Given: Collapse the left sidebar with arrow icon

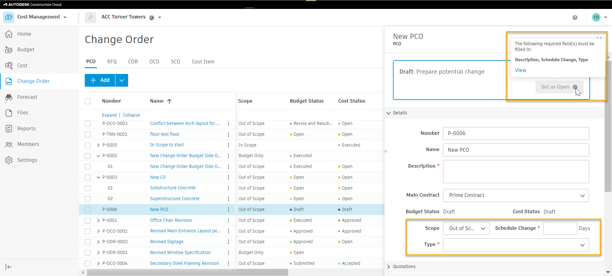Looking at the screenshot, I should point(9,267).
